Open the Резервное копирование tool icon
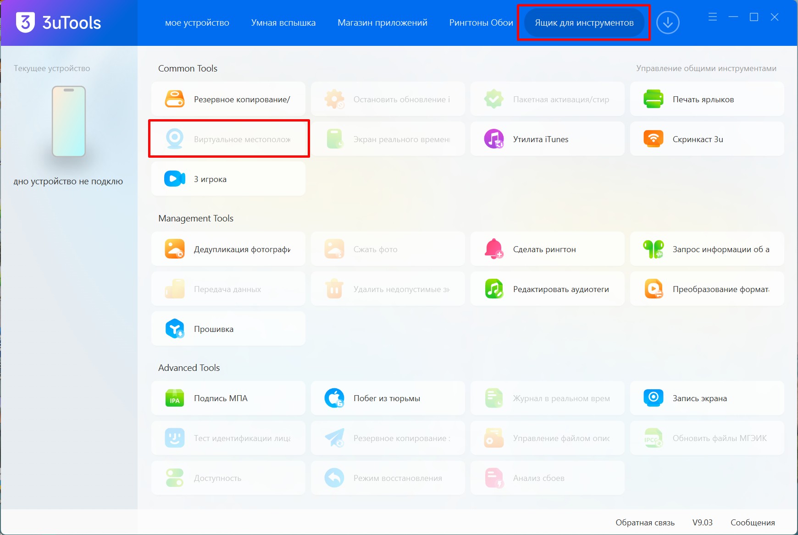798x535 pixels. coord(228,99)
